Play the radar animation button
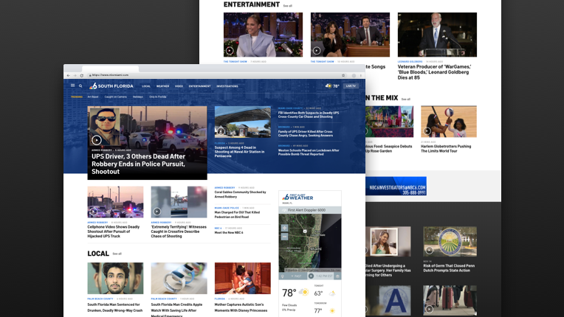 [x=311, y=276]
